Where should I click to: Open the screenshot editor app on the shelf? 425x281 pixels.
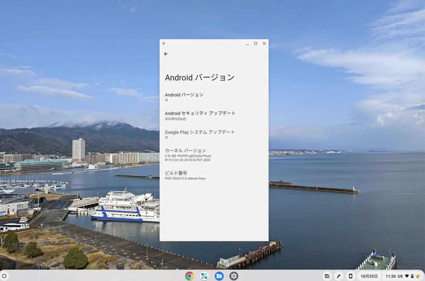tap(204, 276)
